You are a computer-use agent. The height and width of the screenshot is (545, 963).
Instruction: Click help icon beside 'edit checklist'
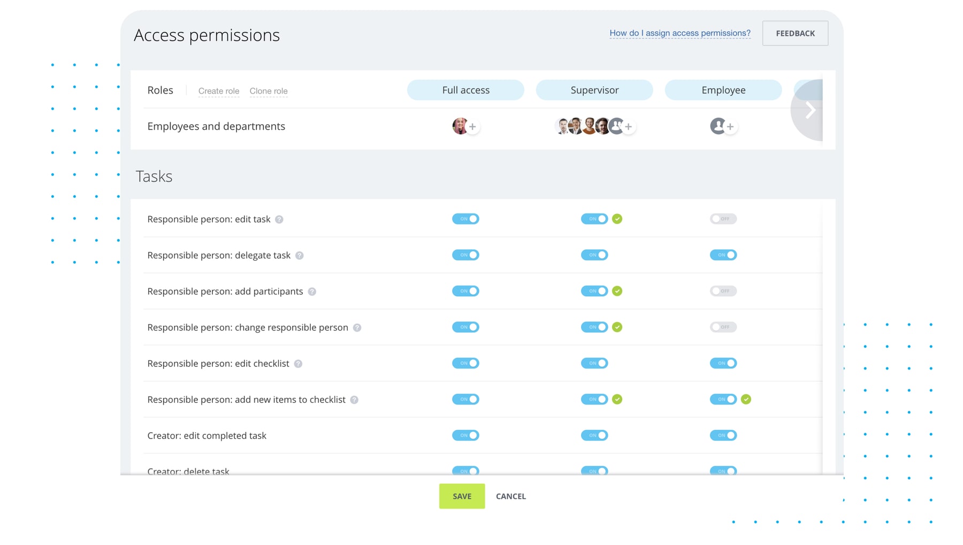click(298, 364)
